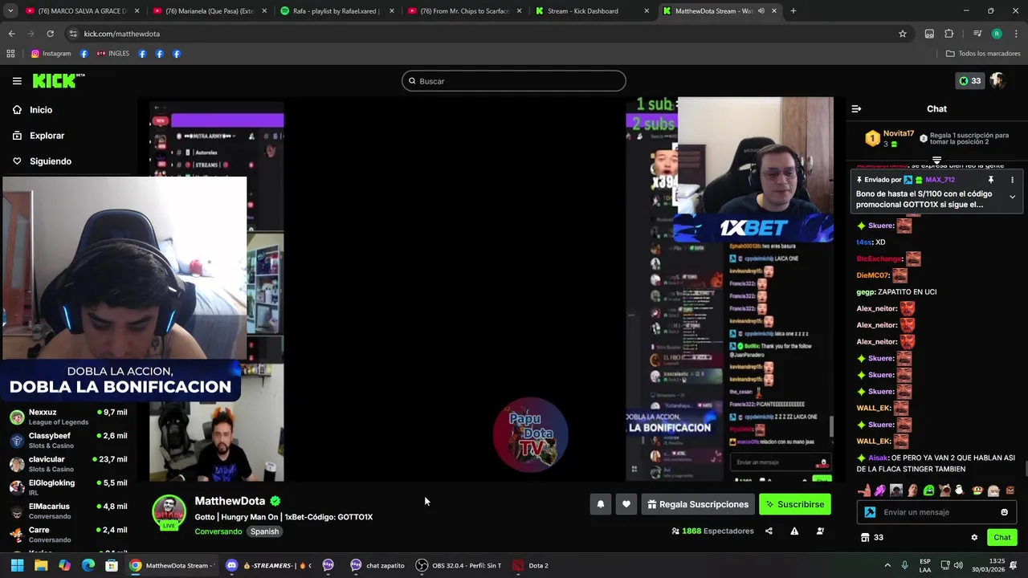This screenshot has height=578, width=1028.
Task: Open the chat shop icon showing 33
Action: coord(872,537)
